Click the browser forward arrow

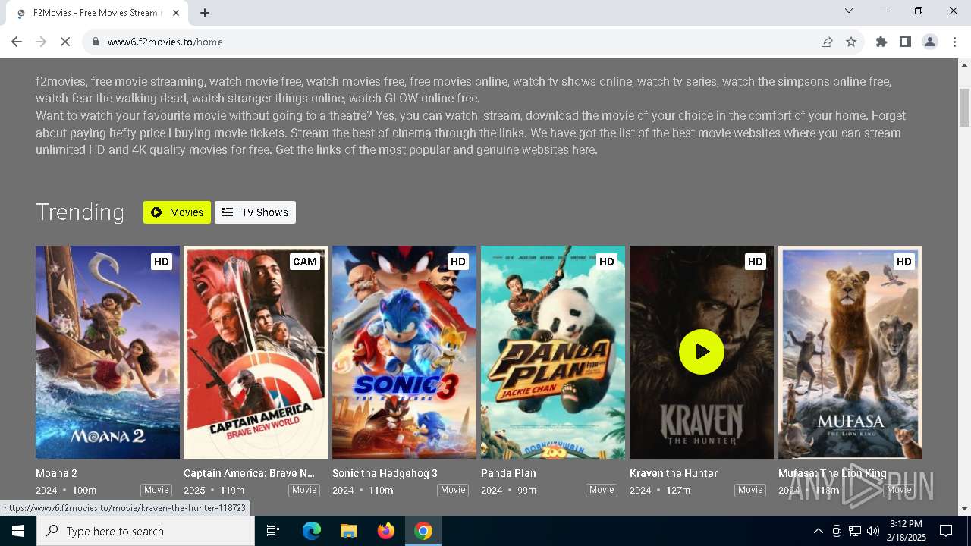41,42
